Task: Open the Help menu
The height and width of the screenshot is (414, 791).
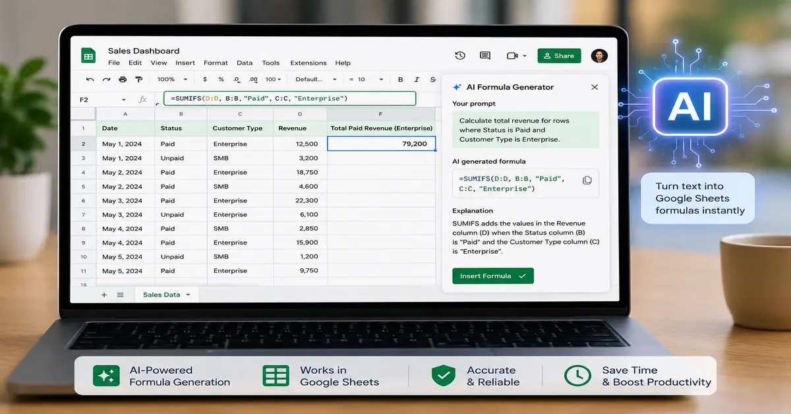Action: tap(343, 63)
